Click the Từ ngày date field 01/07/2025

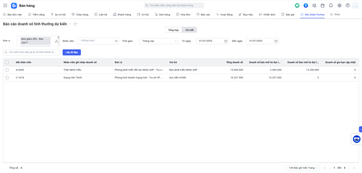point(212,41)
